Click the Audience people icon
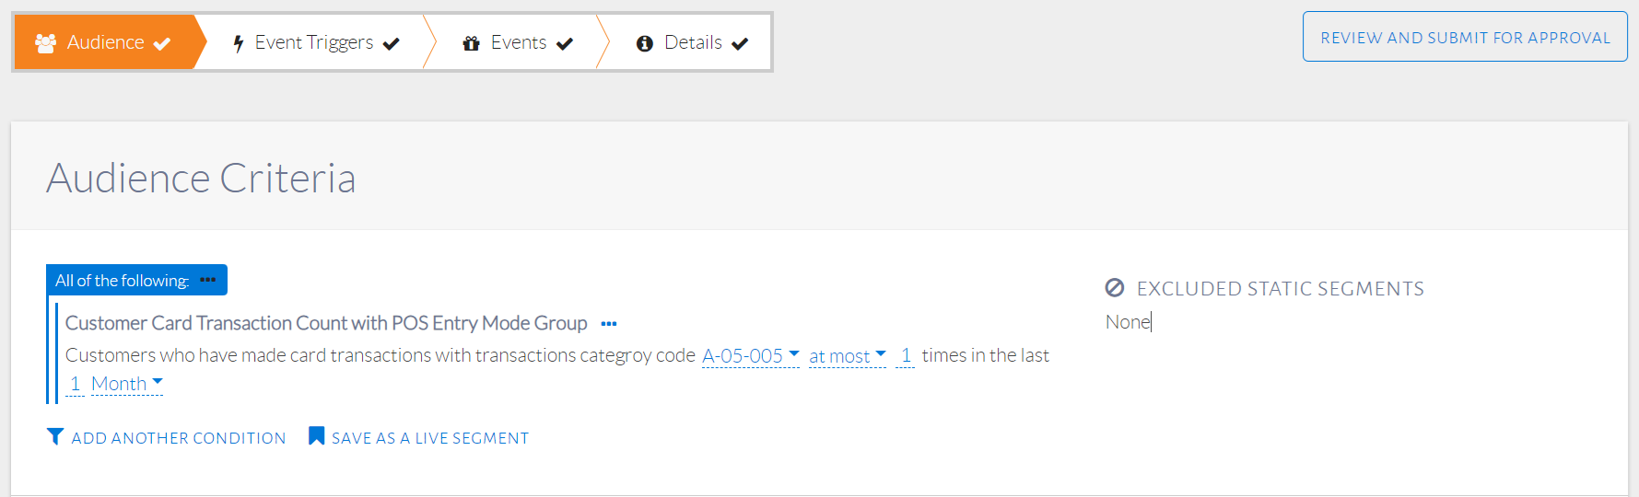 coord(45,42)
